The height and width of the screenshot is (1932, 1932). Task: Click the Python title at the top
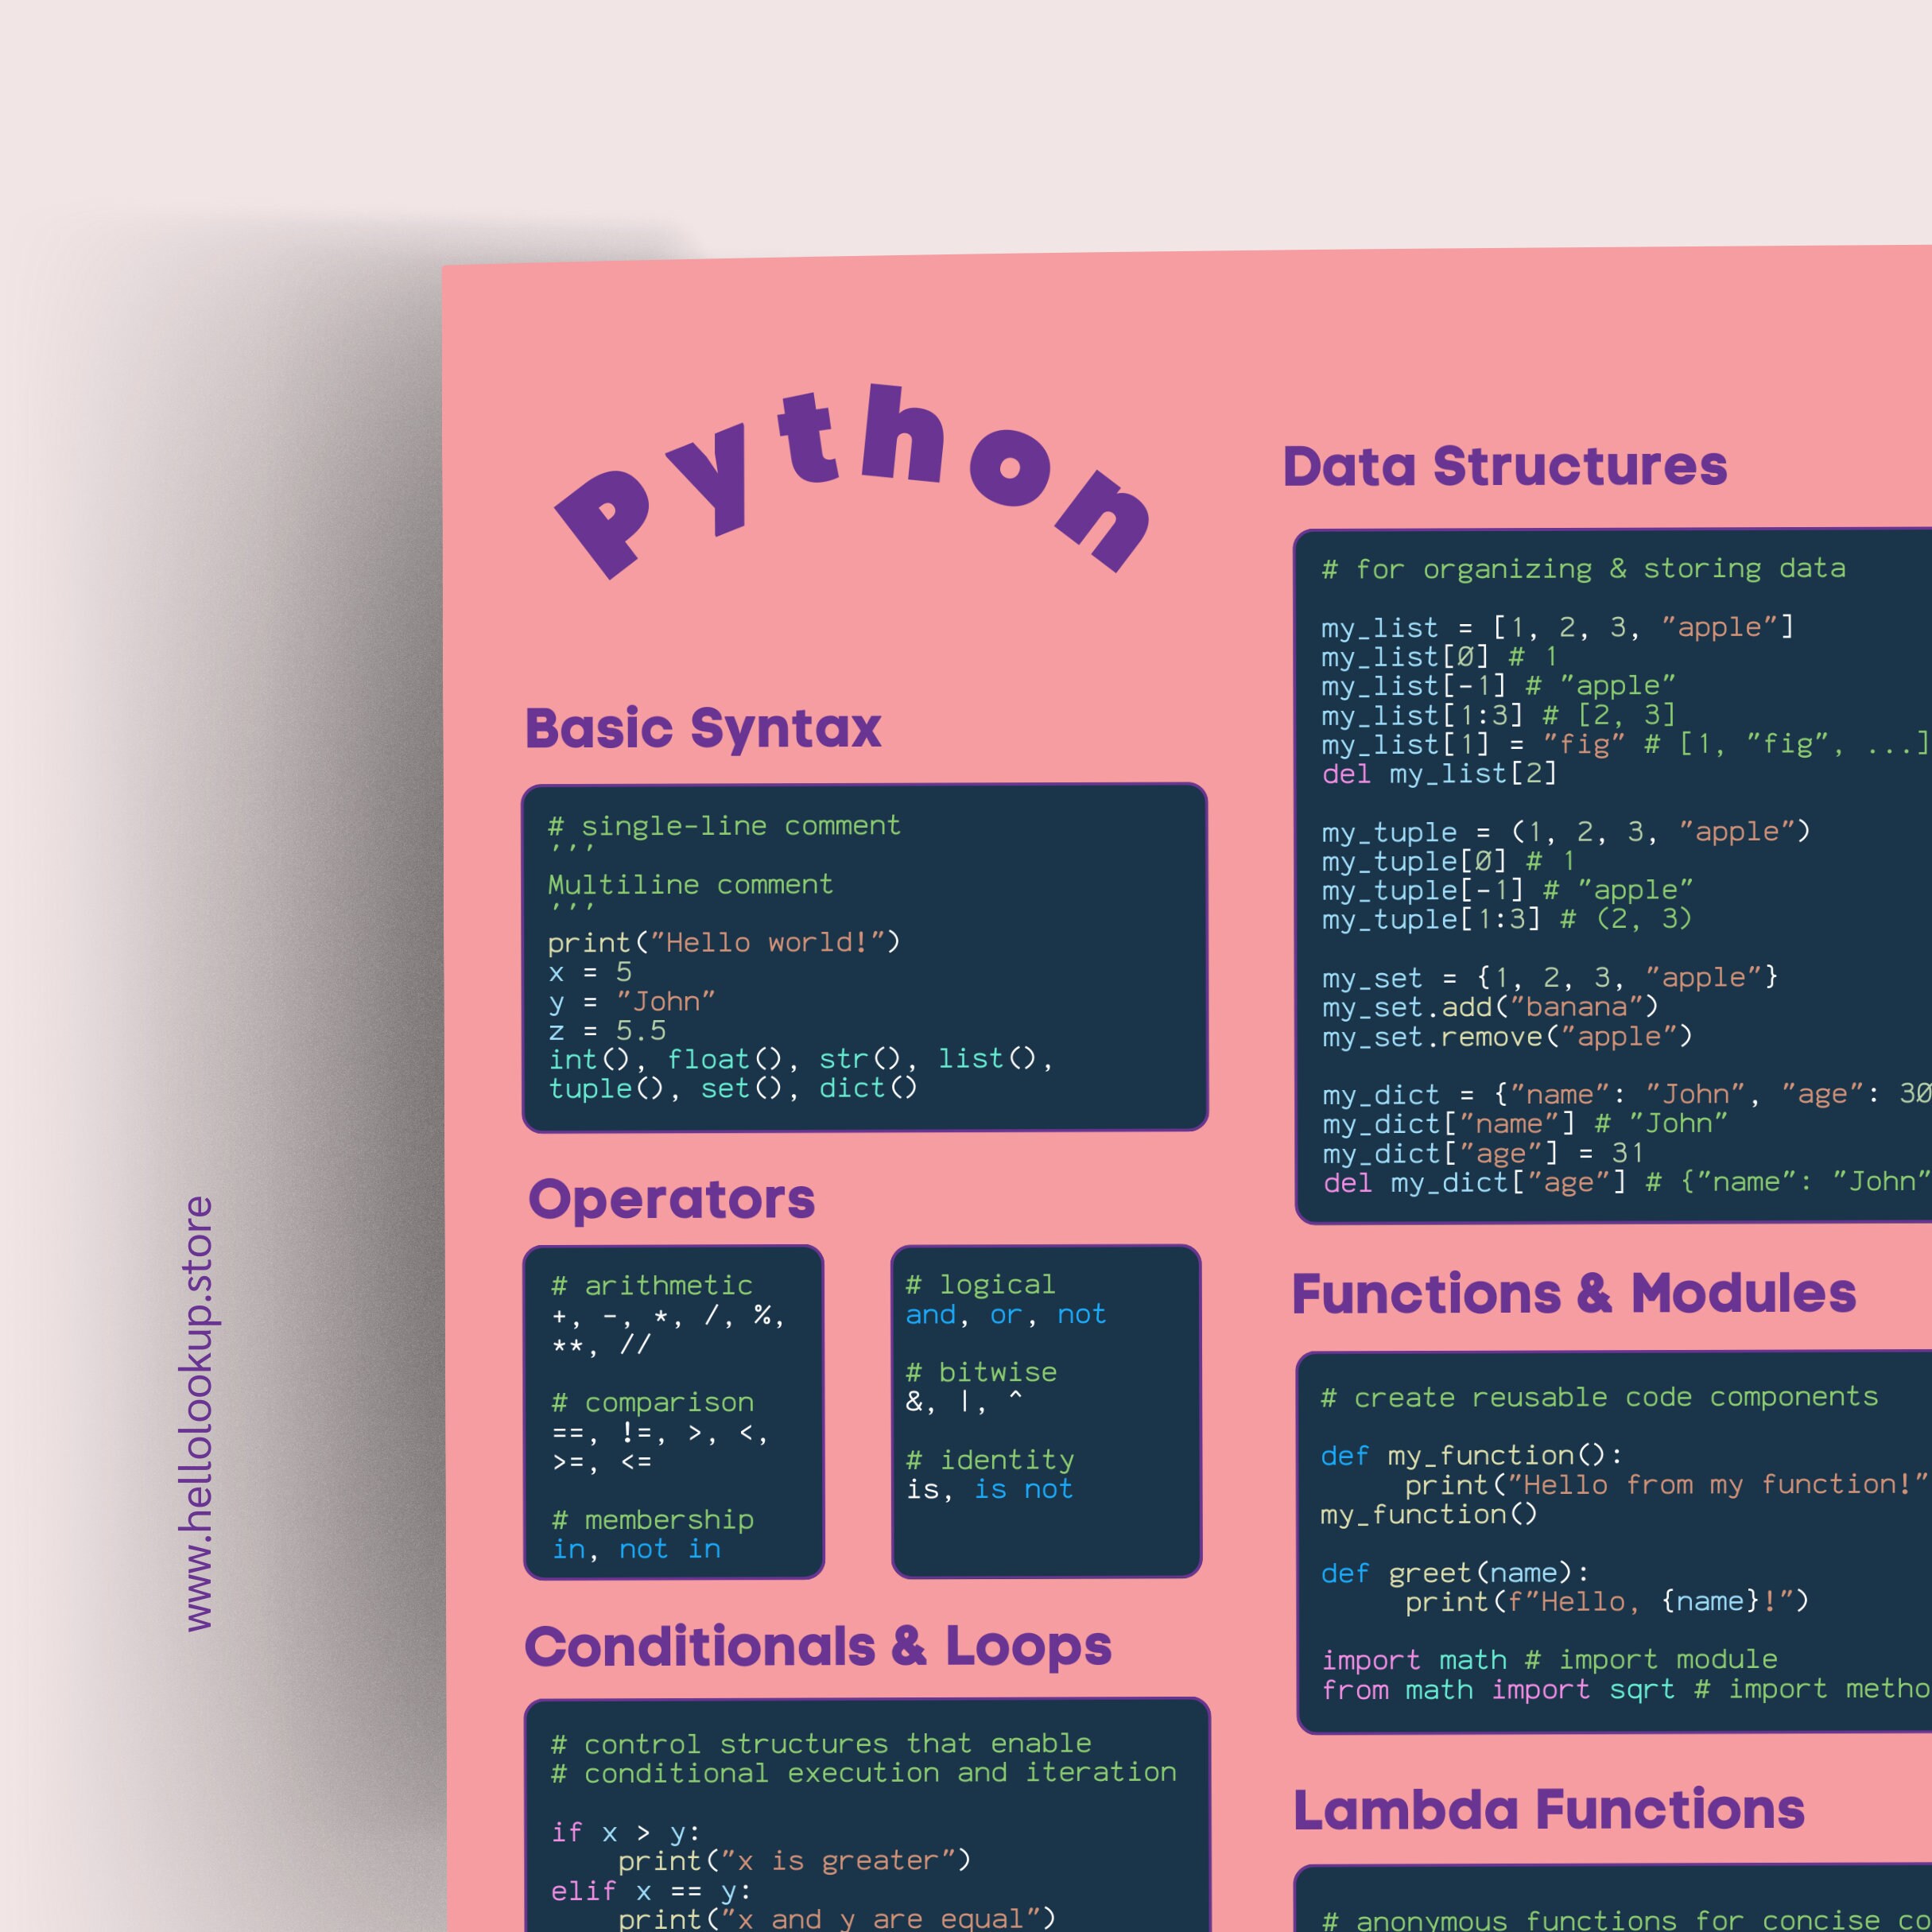click(860, 490)
